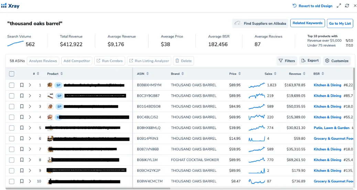
Task: Open the Filters panel
Action: click(286, 61)
